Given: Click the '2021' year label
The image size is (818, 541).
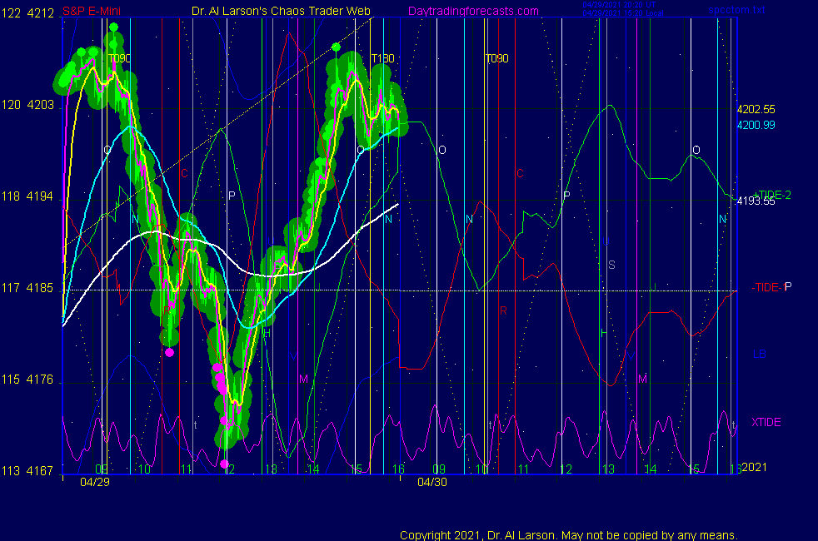Looking at the screenshot, I should click(755, 467).
